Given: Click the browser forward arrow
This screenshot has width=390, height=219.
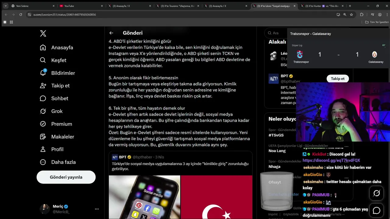Looking at the screenshot, I should [x=13, y=14].
